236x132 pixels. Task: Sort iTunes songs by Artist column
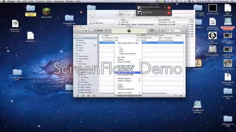click(x=149, y=35)
